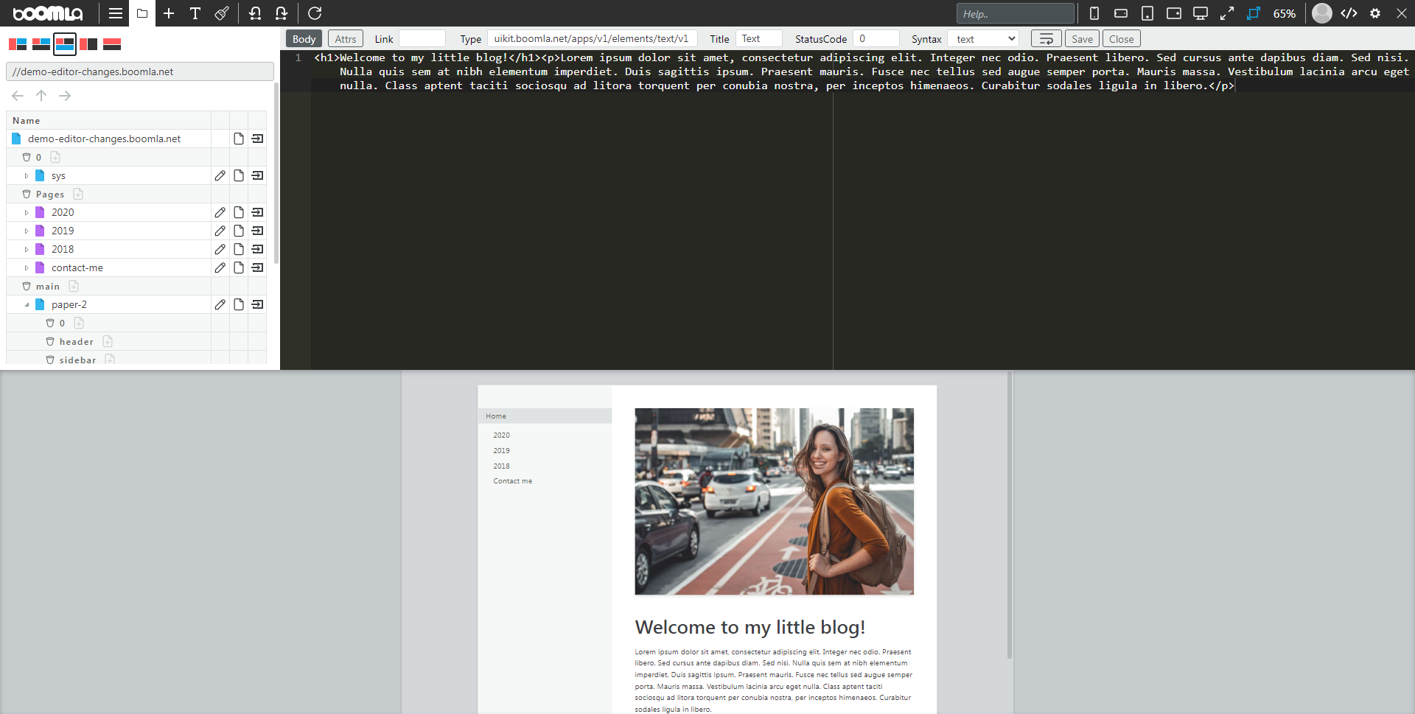The width and height of the screenshot is (1415, 714).
Task: Expand the 2020 page tree node
Action: tap(27, 211)
